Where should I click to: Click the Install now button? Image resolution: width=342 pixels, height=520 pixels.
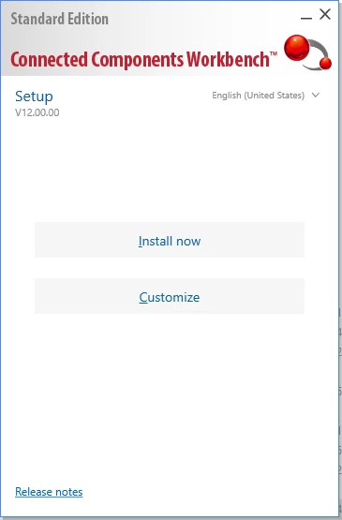[170, 240]
